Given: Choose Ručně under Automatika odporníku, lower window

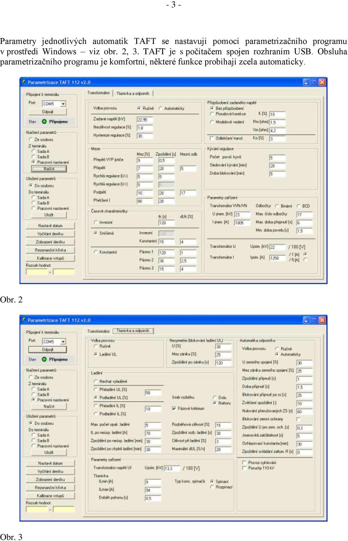Looking at the screenshot, I should (x=277, y=349).
